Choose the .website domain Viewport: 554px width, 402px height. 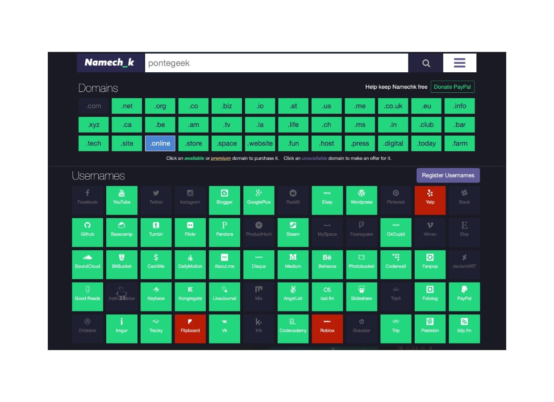coord(260,144)
